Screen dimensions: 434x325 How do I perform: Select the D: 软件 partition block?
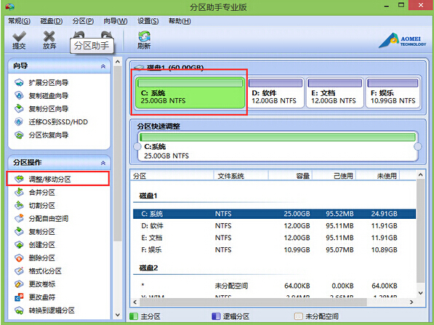click(x=276, y=92)
